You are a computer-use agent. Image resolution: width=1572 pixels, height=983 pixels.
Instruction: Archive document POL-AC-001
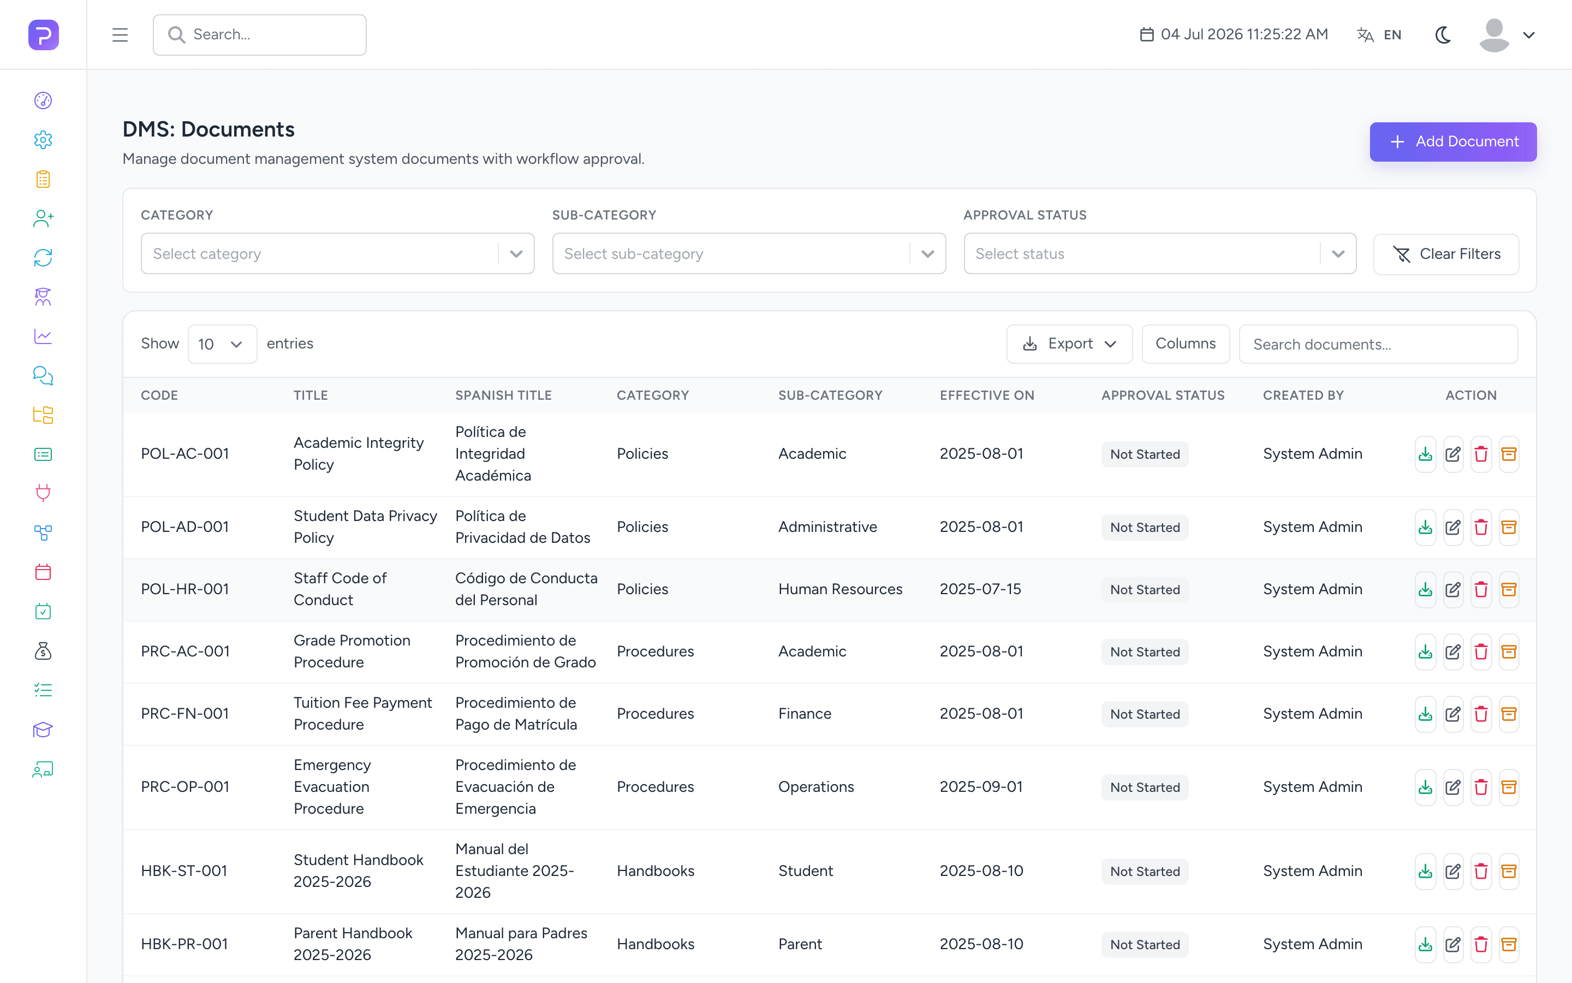coord(1509,454)
